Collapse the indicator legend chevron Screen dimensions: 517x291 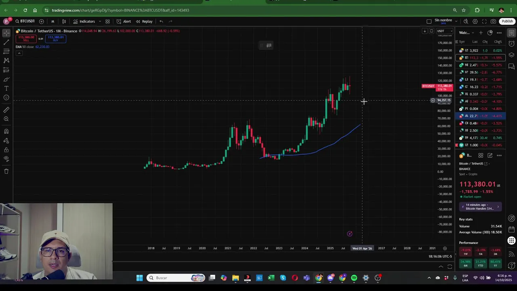(19, 53)
